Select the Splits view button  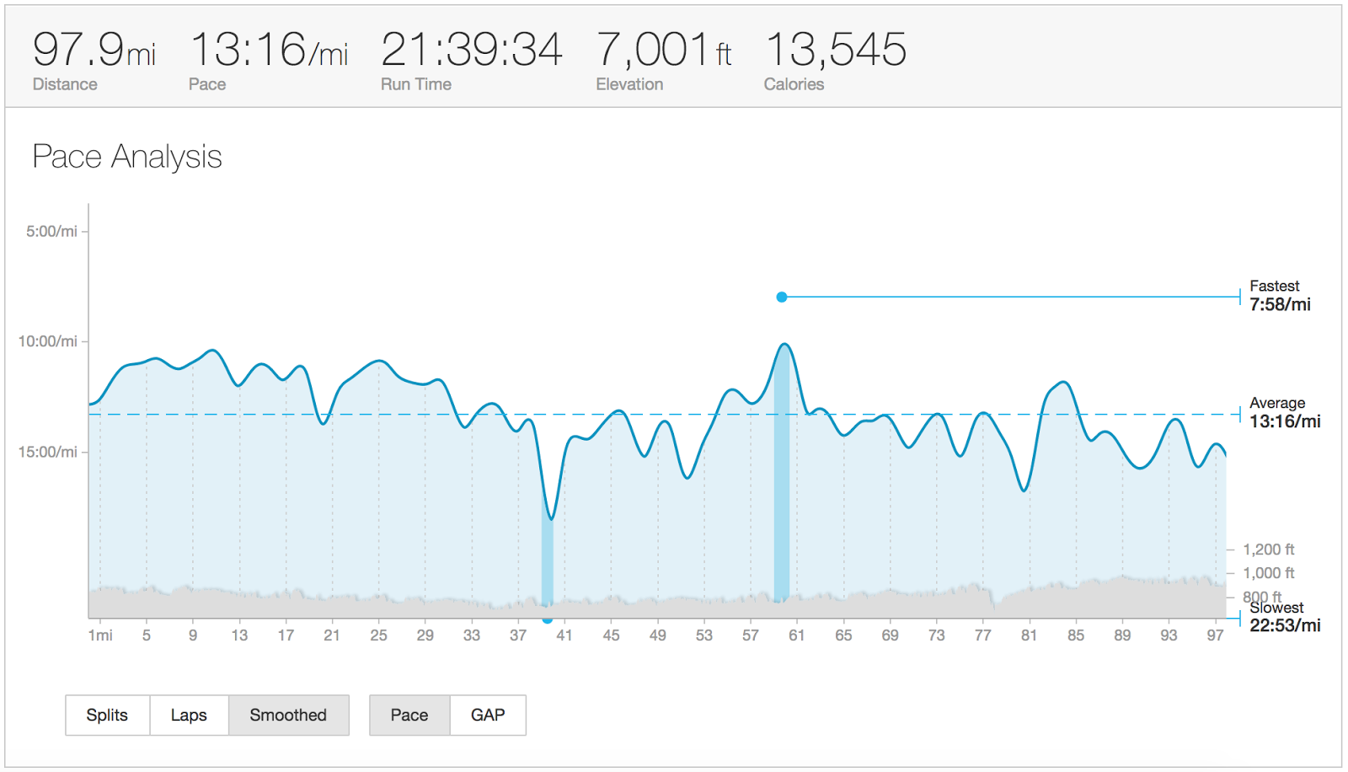pos(107,715)
